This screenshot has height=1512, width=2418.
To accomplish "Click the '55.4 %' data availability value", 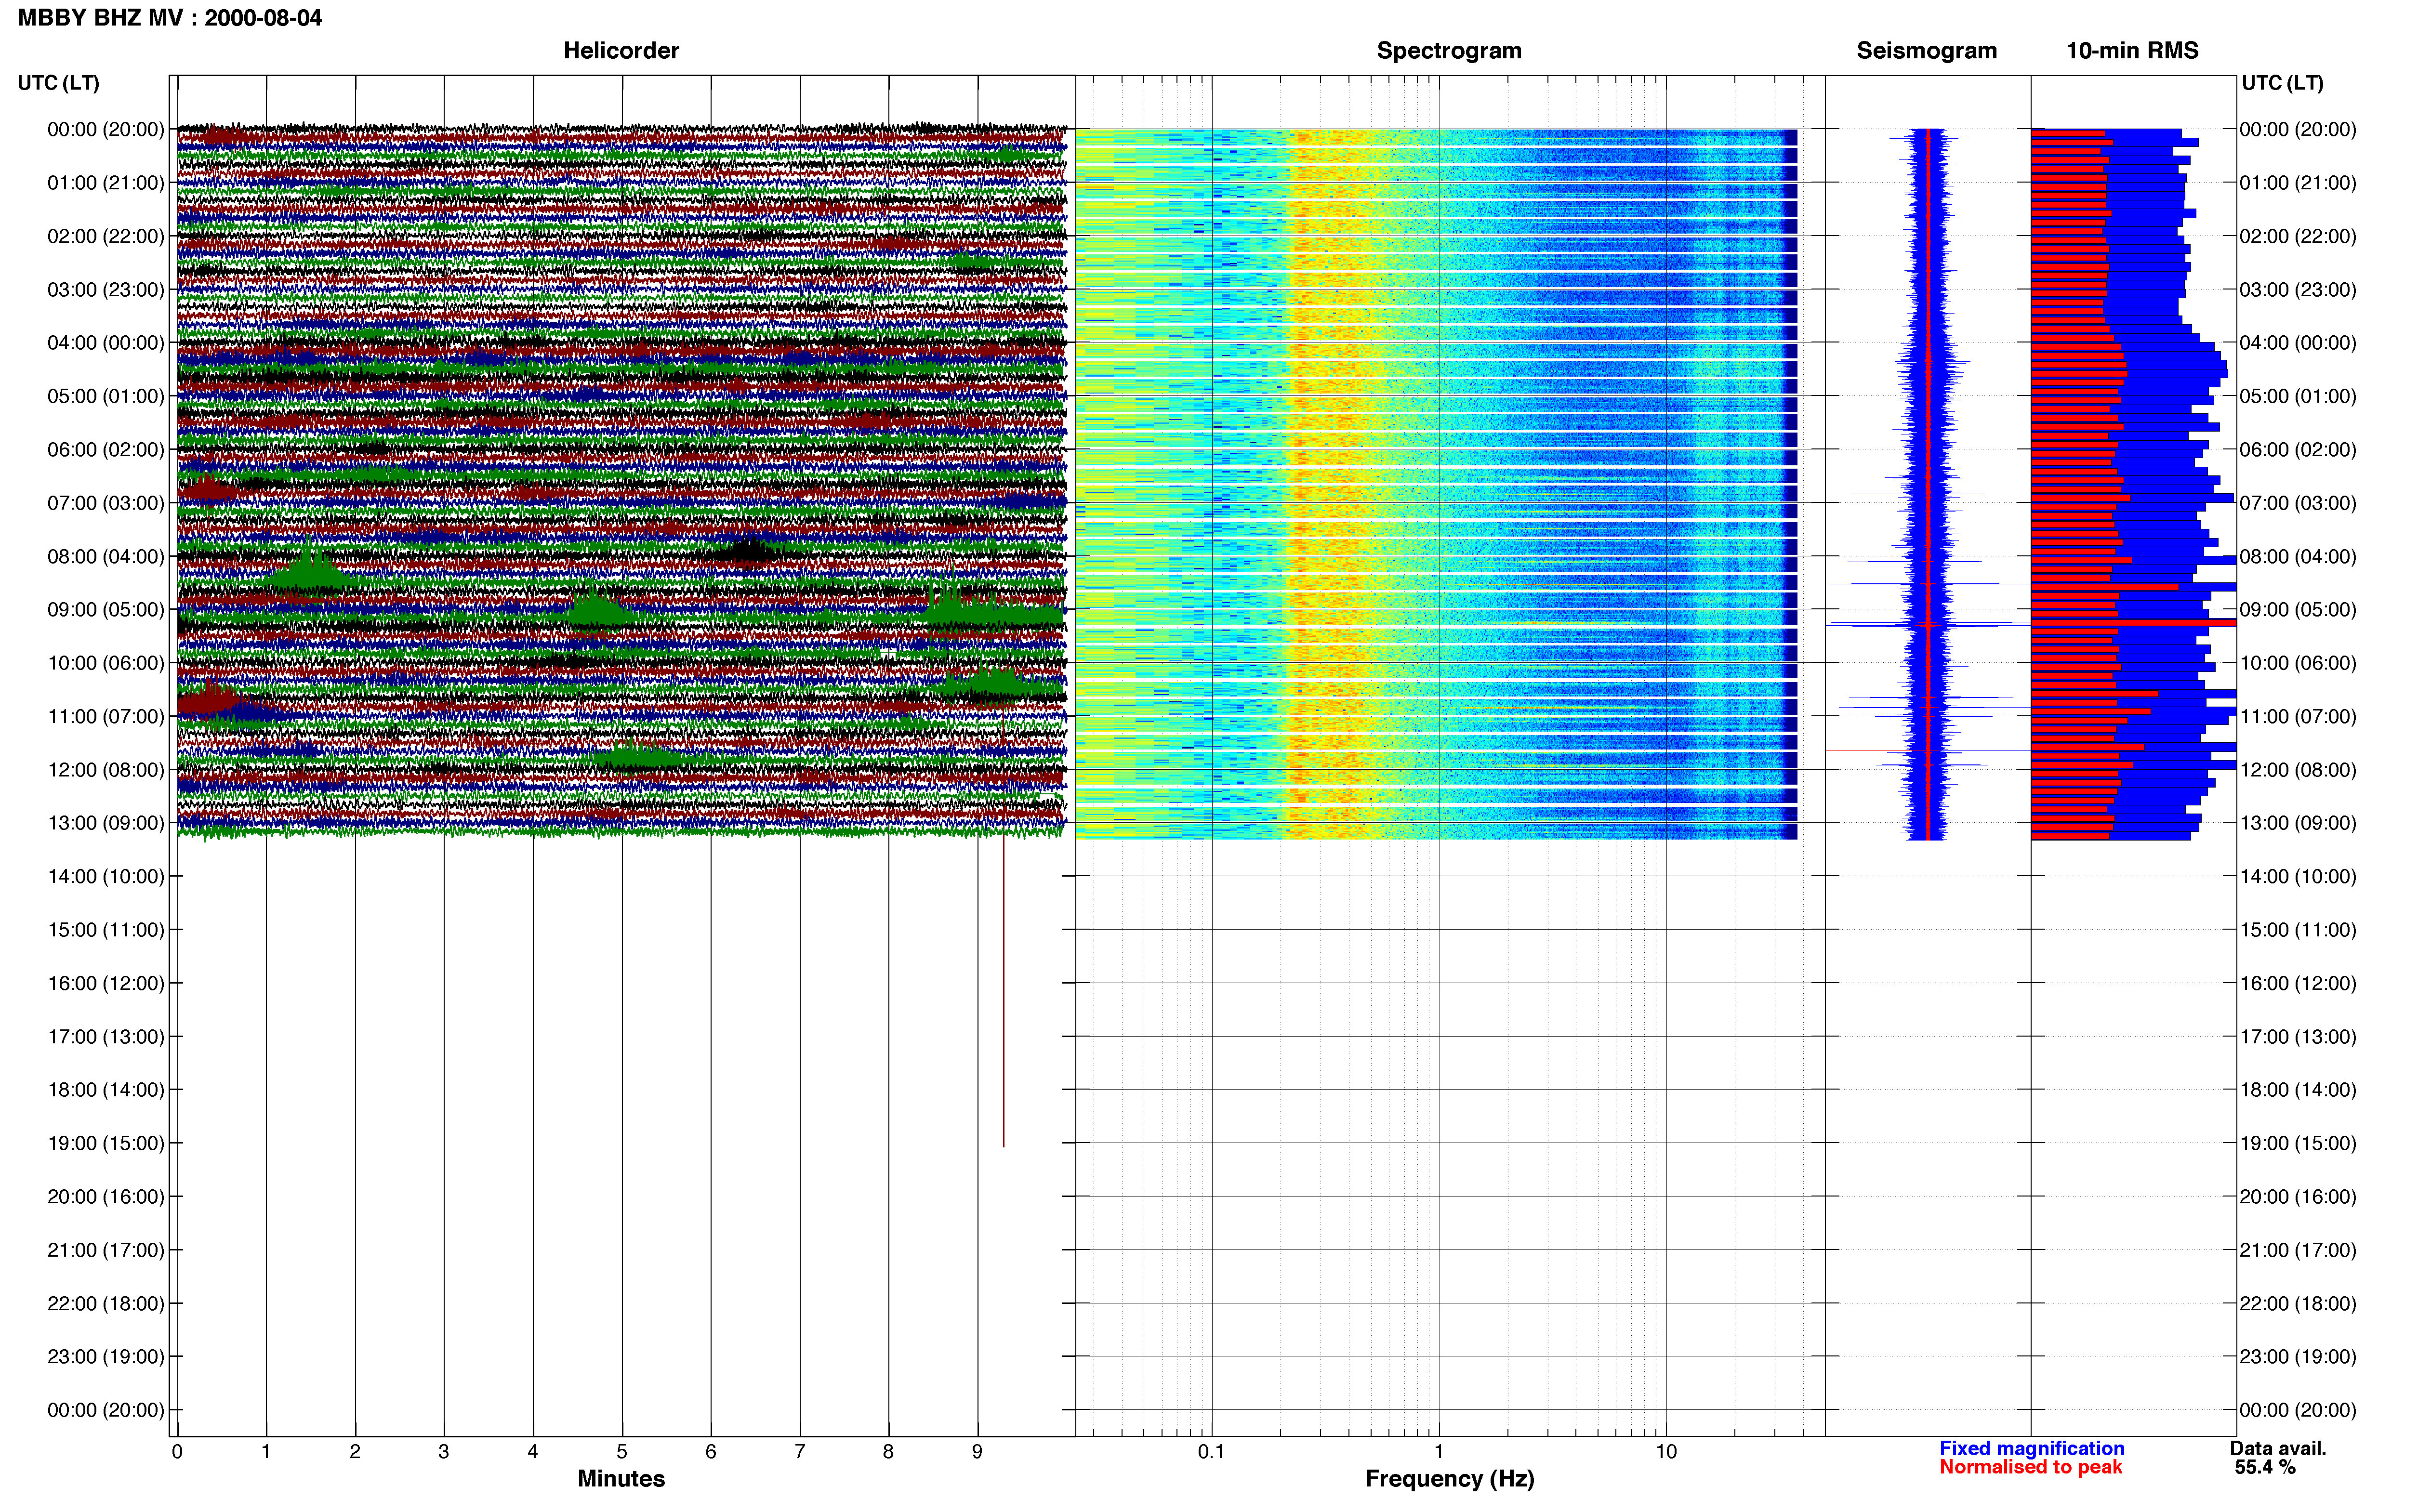I will [x=2265, y=1467].
